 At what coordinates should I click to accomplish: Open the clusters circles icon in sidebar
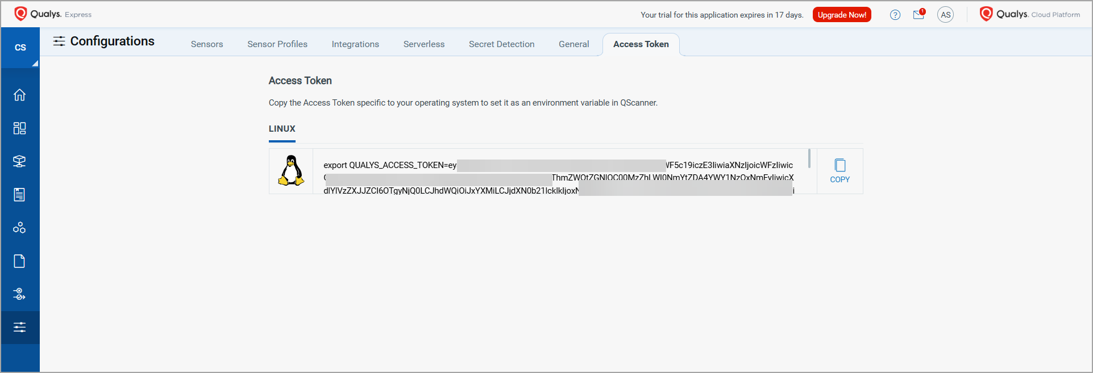tap(20, 228)
